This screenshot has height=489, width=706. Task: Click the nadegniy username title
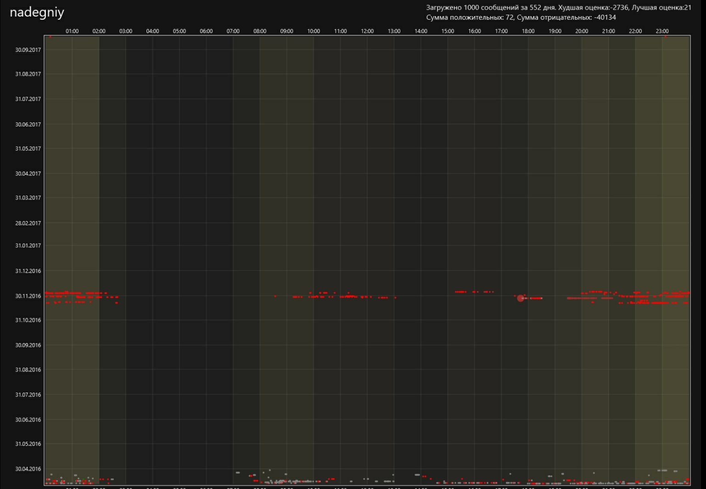click(37, 12)
